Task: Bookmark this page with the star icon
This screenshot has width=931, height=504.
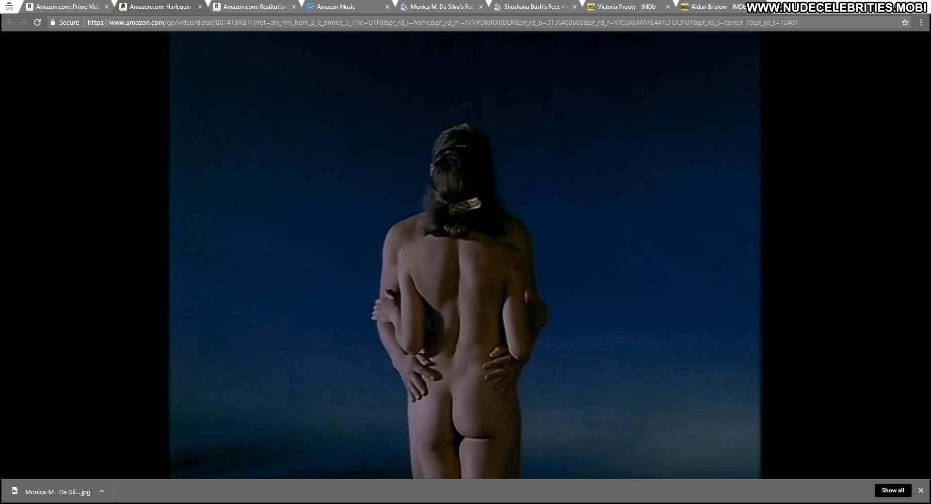Action: coord(905,22)
